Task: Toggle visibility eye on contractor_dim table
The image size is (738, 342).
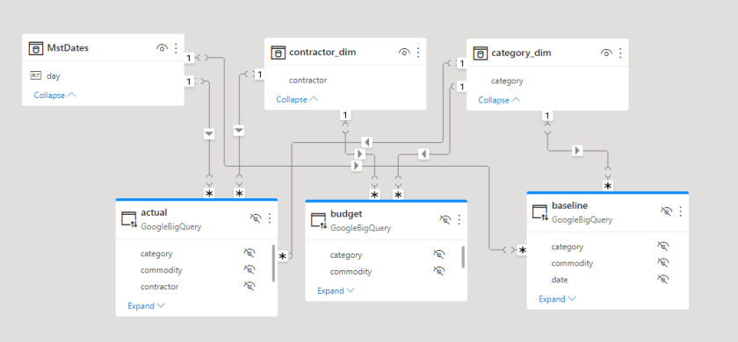Action: pos(404,53)
